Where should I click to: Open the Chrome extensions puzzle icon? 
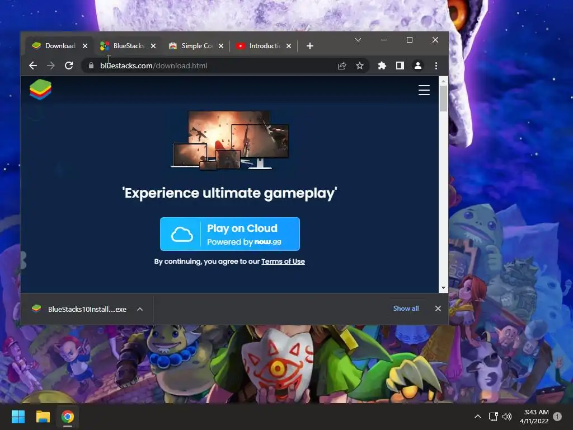pos(382,66)
